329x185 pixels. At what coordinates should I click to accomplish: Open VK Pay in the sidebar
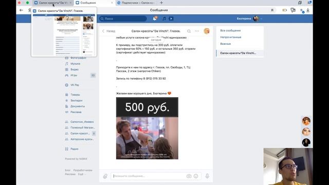tap(75, 85)
